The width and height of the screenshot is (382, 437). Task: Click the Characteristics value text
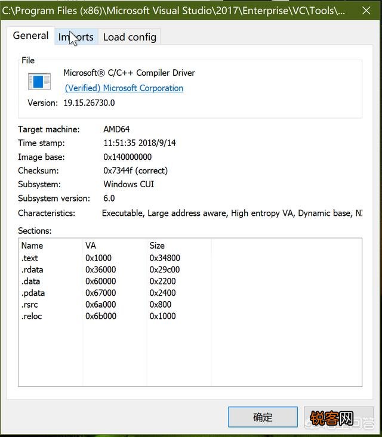click(232, 213)
